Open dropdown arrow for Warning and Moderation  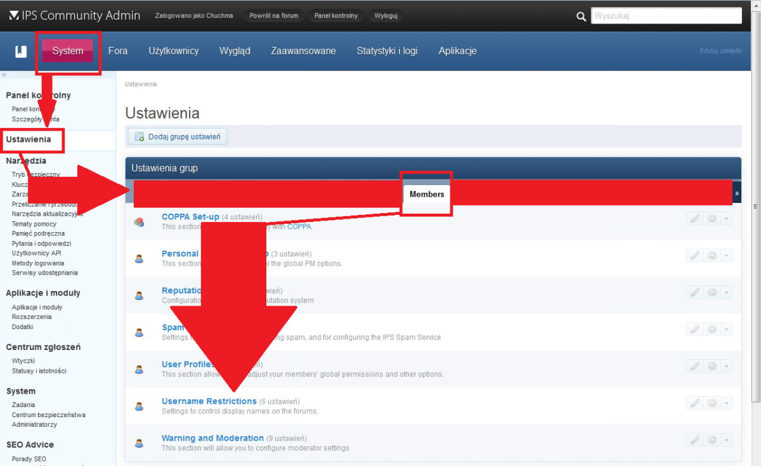(726, 440)
